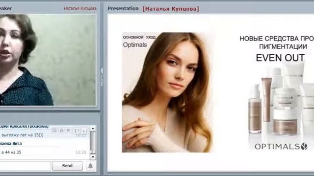Click the third round chat toolbar icon

(x=68, y=131)
